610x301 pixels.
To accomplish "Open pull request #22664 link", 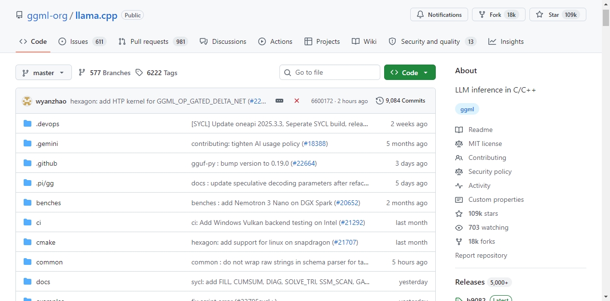I will [304, 163].
